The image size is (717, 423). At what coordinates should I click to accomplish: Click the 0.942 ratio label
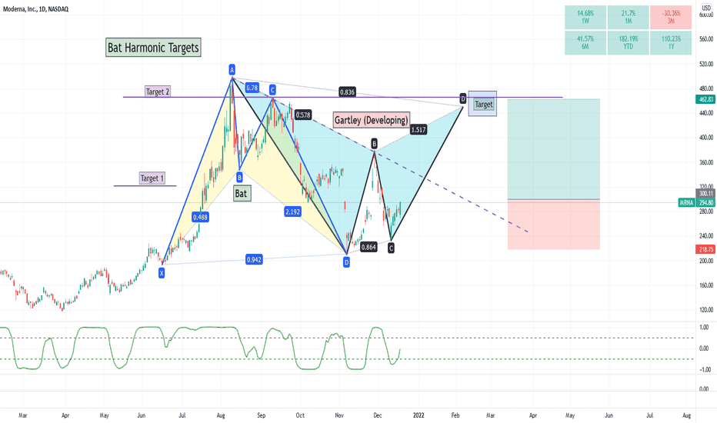[x=254, y=259]
